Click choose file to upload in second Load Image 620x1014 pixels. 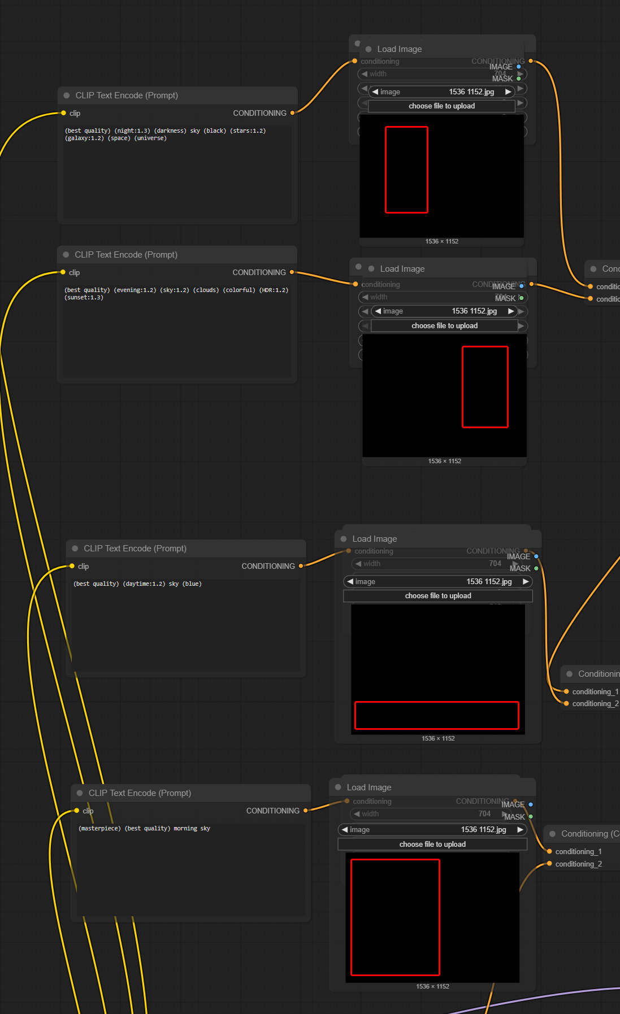pos(444,326)
